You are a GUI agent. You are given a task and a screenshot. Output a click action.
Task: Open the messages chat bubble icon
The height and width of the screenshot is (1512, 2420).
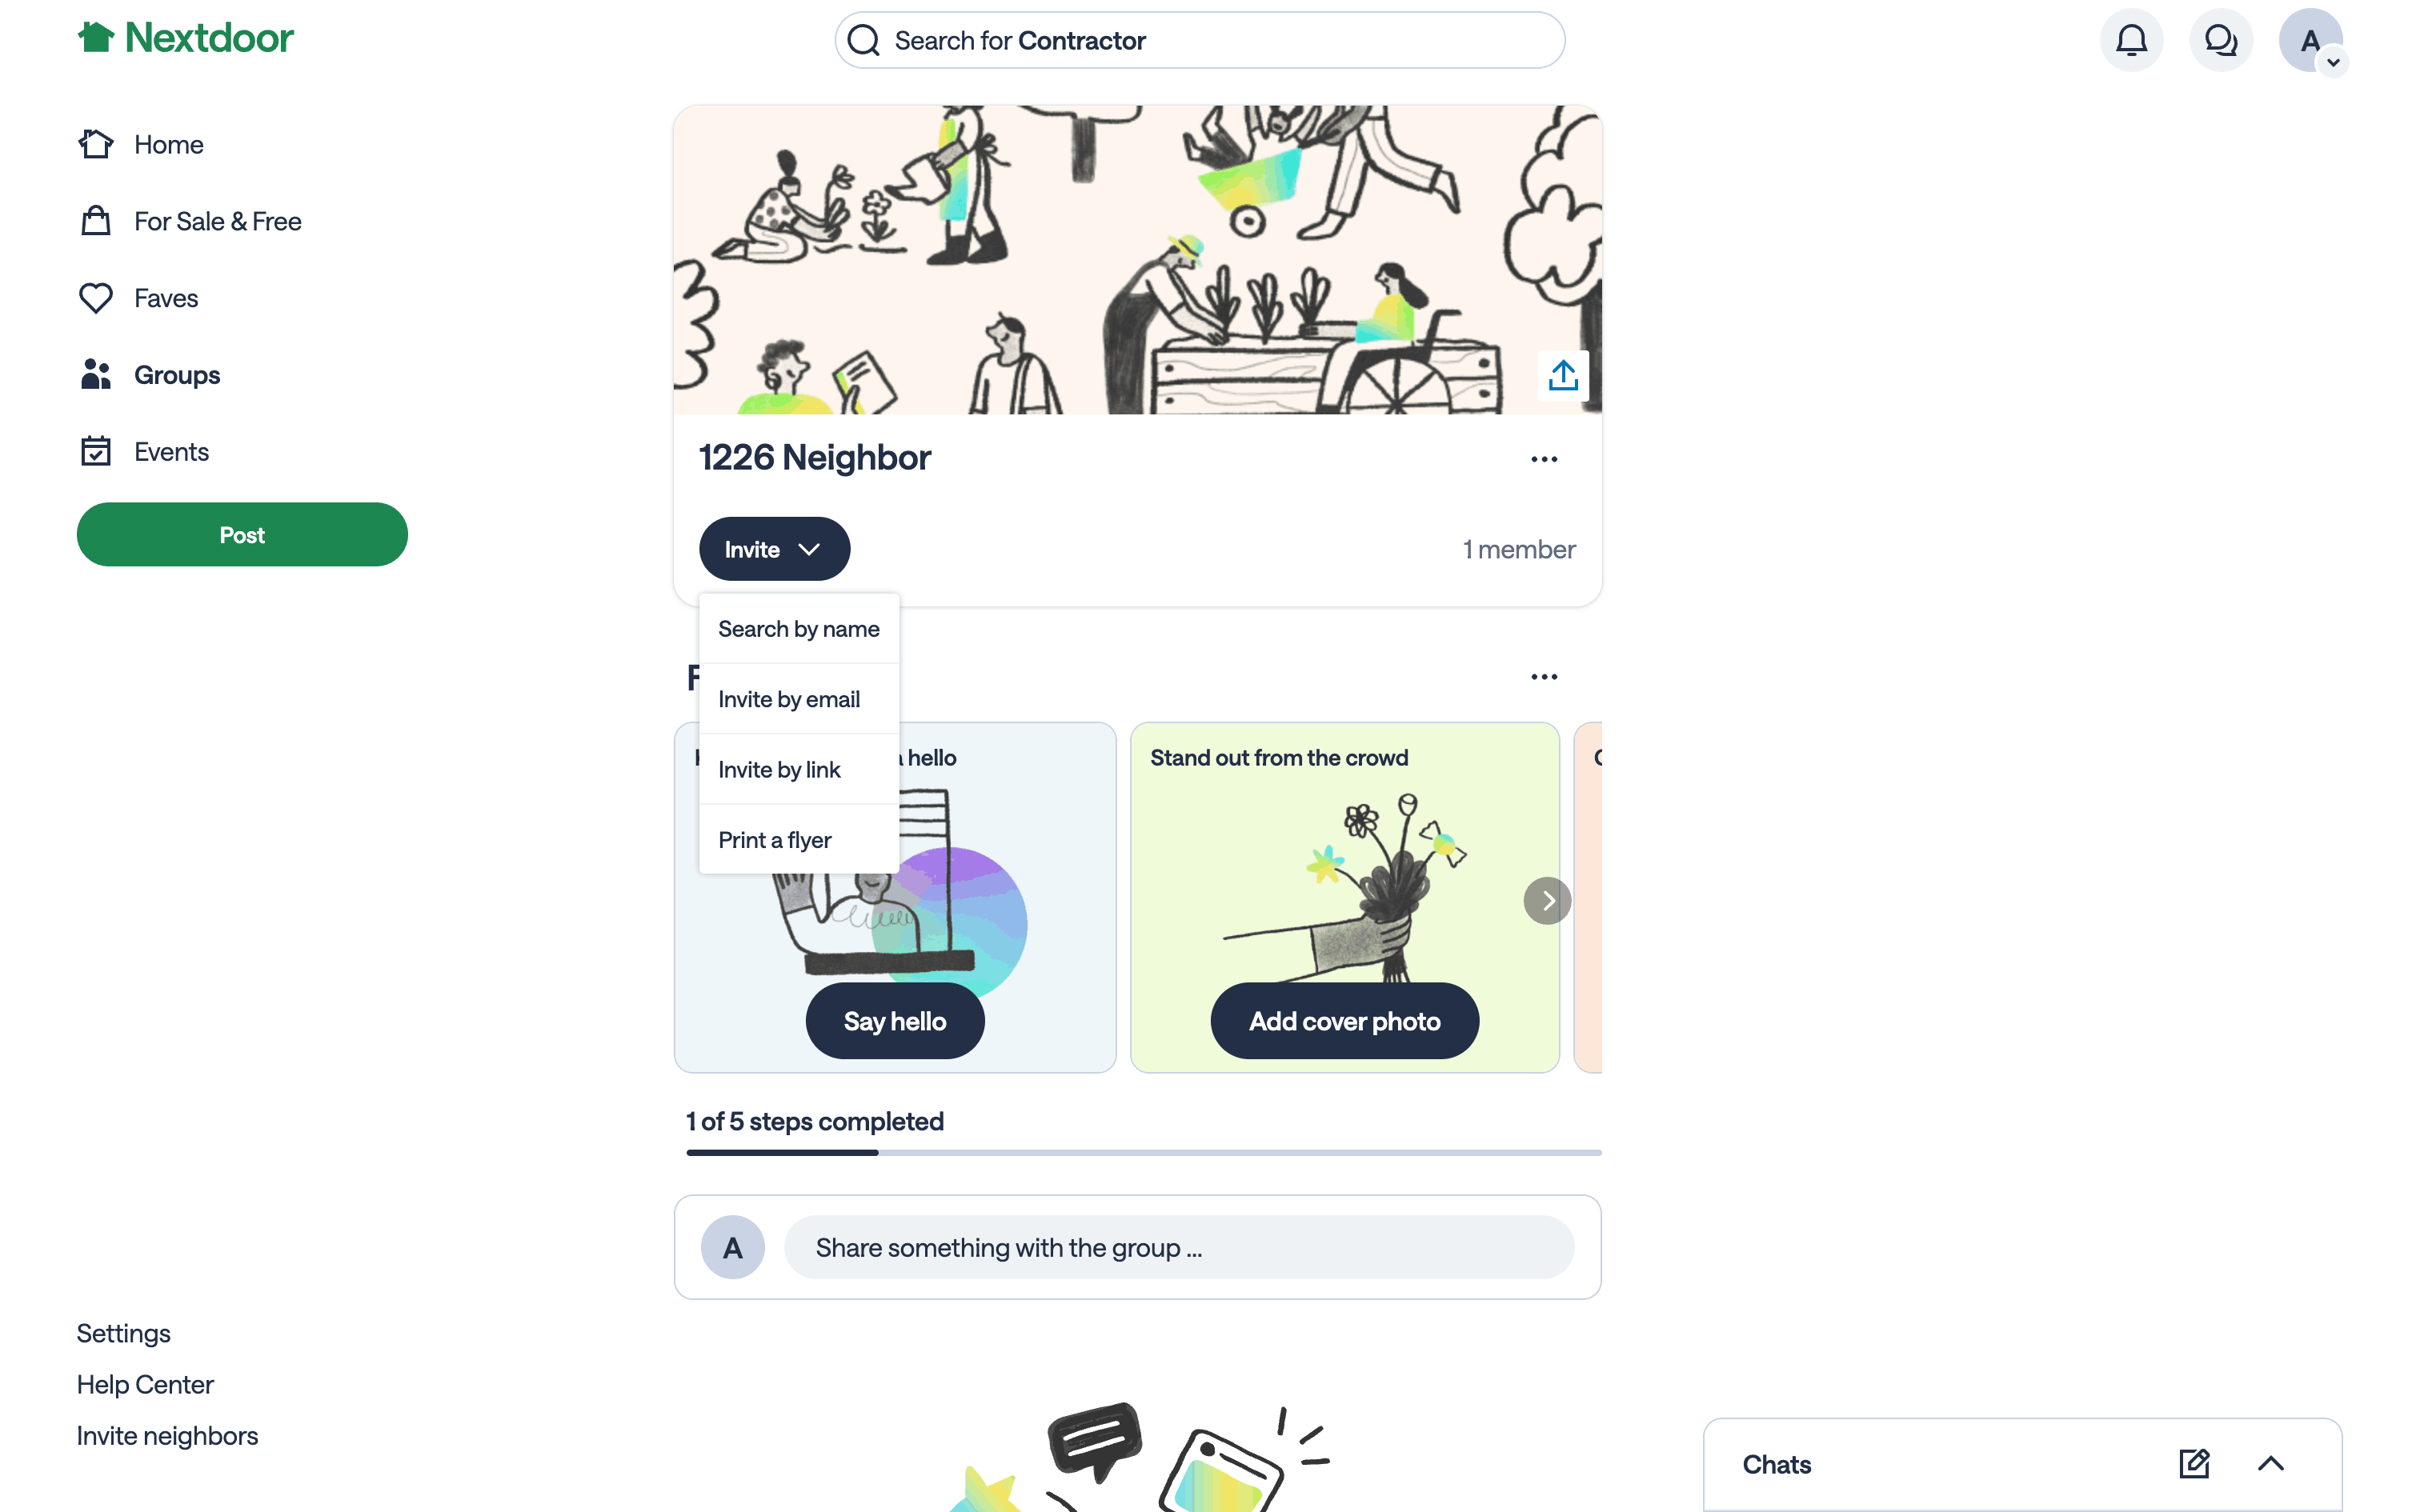[x=2220, y=40]
